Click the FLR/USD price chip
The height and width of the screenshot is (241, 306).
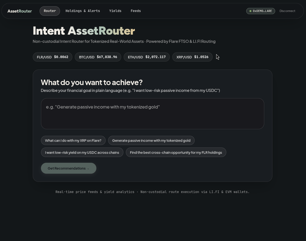click(52, 57)
